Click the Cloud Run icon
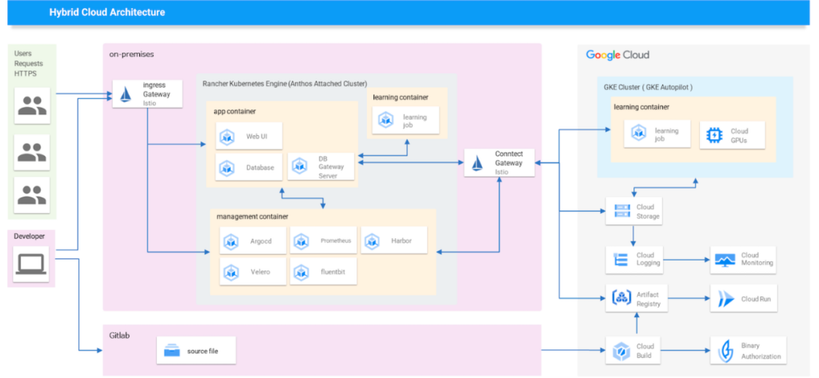Image resolution: width=819 pixels, height=378 pixels. (726, 299)
